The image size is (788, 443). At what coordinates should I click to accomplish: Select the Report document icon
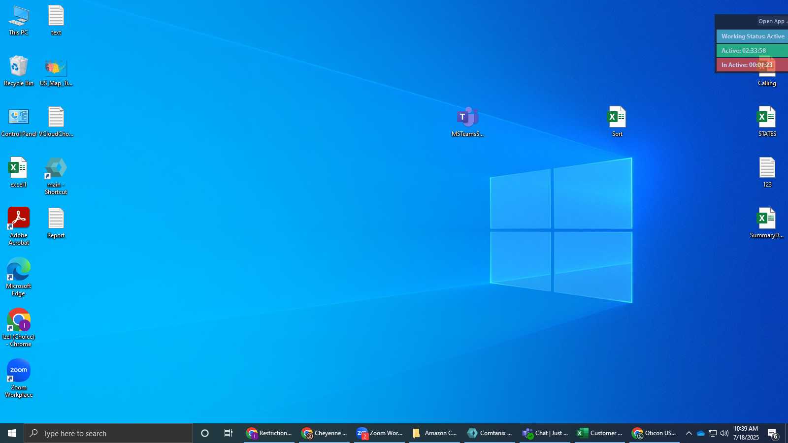pyautogui.click(x=56, y=223)
